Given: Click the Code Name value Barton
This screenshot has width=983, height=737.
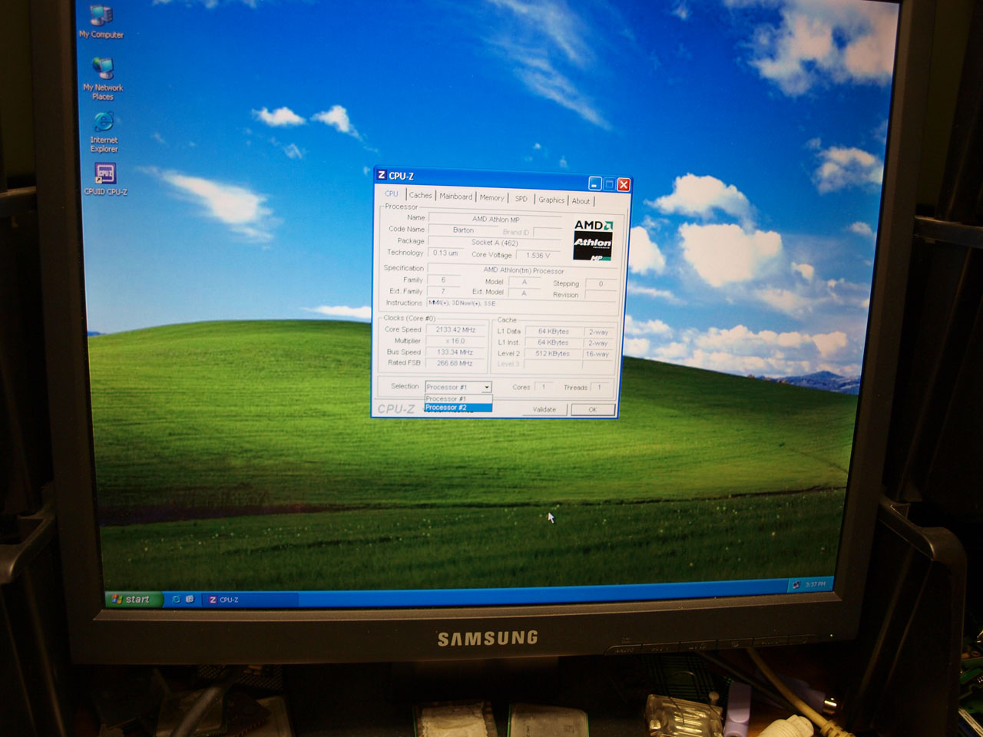Looking at the screenshot, I should point(463,230).
